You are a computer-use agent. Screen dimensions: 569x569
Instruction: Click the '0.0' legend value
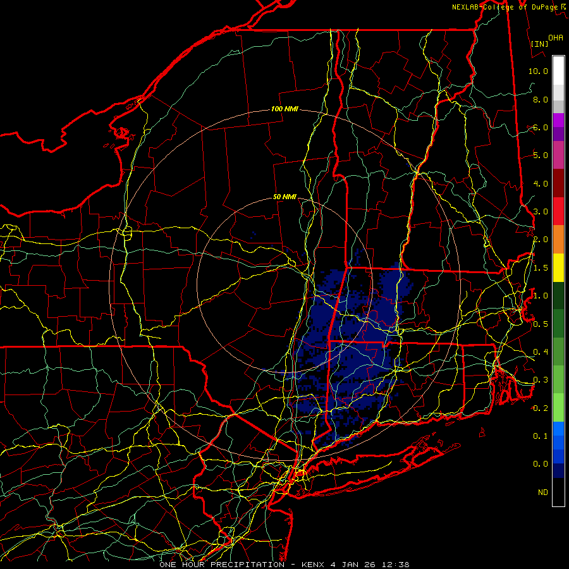(541, 464)
